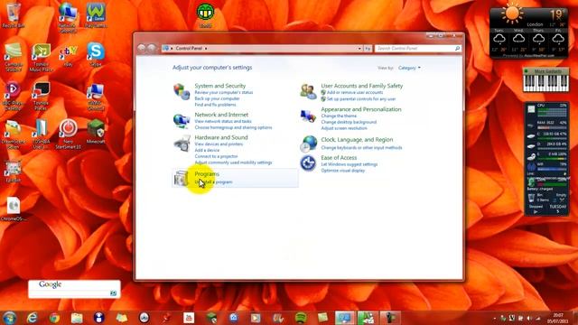
Task: Select the Minecraft desktop shortcut
Action: [96, 131]
